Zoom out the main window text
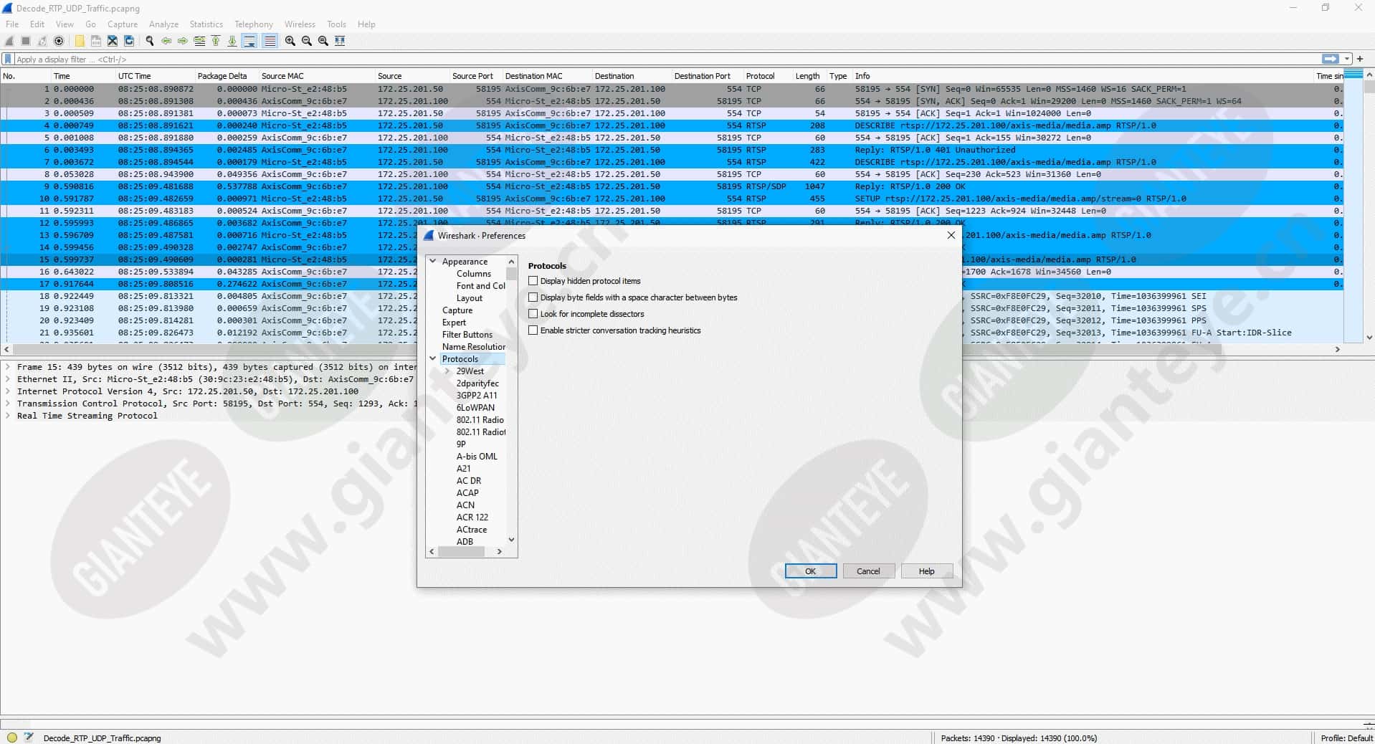Image resolution: width=1375 pixels, height=744 pixels. [x=307, y=41]
